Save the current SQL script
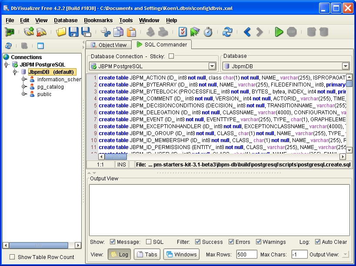Viewport: 356px width, 266px height. click(x=73, y=32)
